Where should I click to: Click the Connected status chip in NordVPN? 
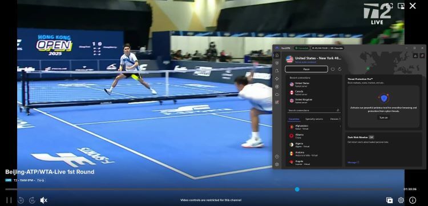(x=302, y=48)
